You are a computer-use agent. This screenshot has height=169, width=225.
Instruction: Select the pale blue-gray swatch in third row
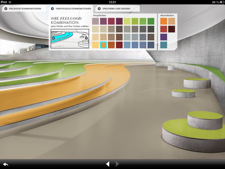[x=127, y=37]
